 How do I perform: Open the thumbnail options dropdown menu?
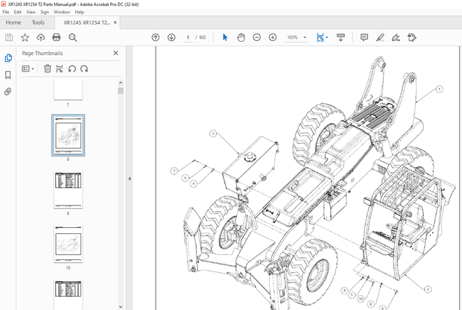pyautogui.click(x=28, y=69)
